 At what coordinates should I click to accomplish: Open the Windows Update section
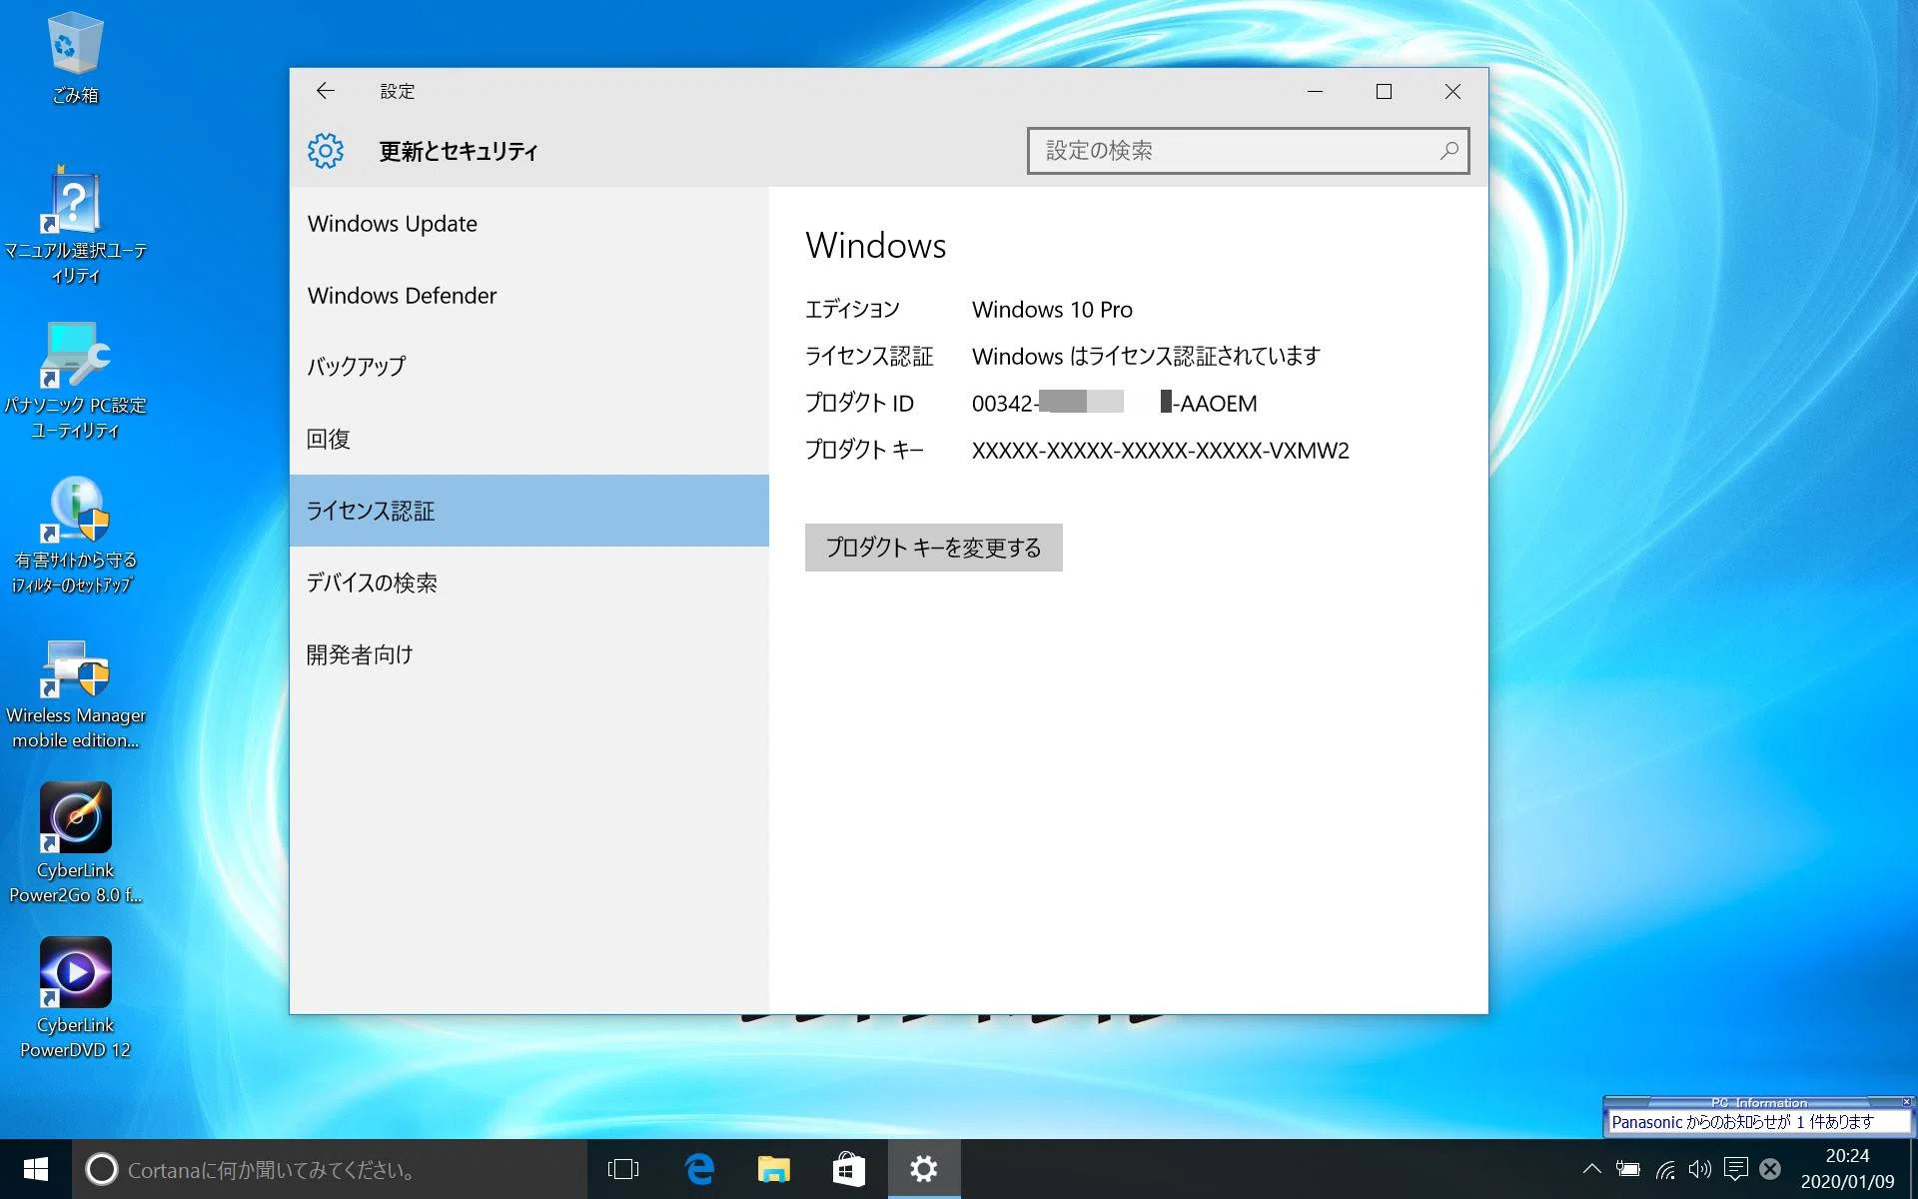[529, 224]
